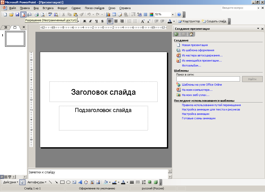The image size is (265, 192).
Task: Insert a chart using the toolbar icon
Action: (x=108, y=14)
